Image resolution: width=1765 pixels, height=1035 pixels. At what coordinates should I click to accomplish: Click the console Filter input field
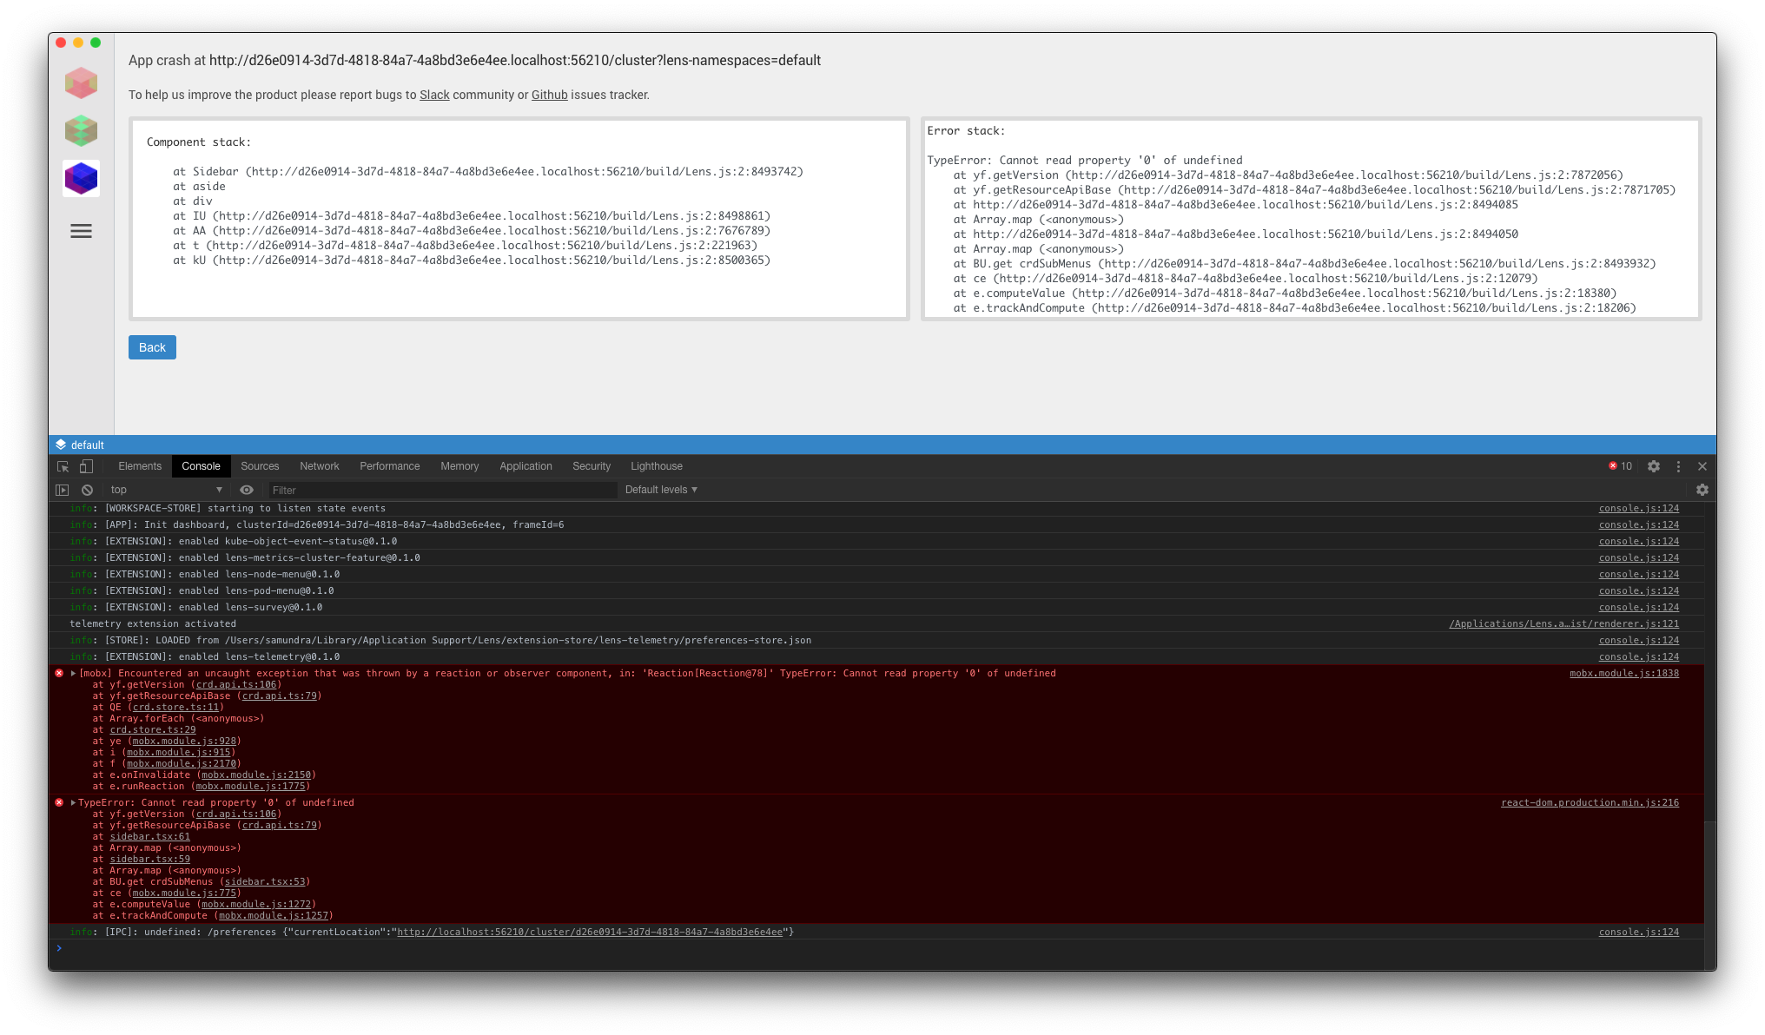click(x=442, y=490)
